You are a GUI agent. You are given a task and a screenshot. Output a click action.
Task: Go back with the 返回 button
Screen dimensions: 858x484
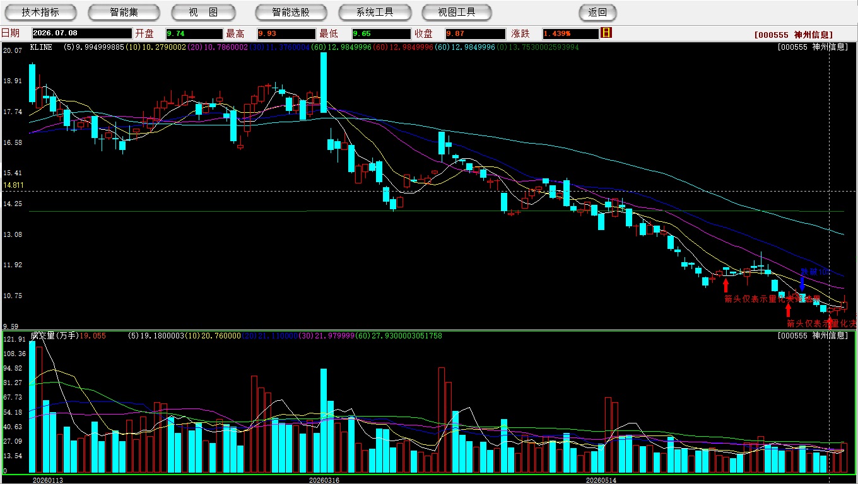597,12
